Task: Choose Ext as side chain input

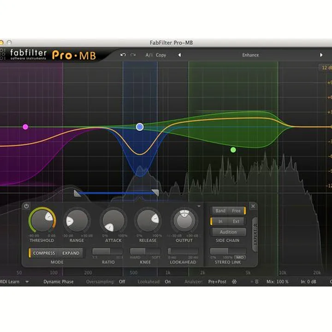Action: point(236,221)
